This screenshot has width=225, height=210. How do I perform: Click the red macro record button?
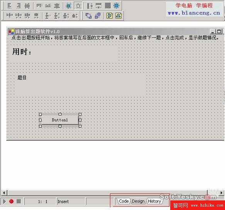pos(11,201)
